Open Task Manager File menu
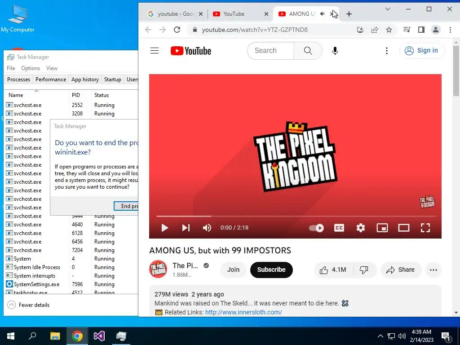460x345 pixels. coord(11,68)
